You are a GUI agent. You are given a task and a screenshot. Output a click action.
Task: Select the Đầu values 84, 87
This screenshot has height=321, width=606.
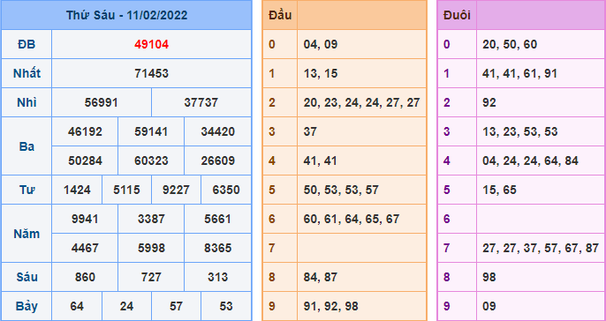pyautogui.click(x=321, y=277)
